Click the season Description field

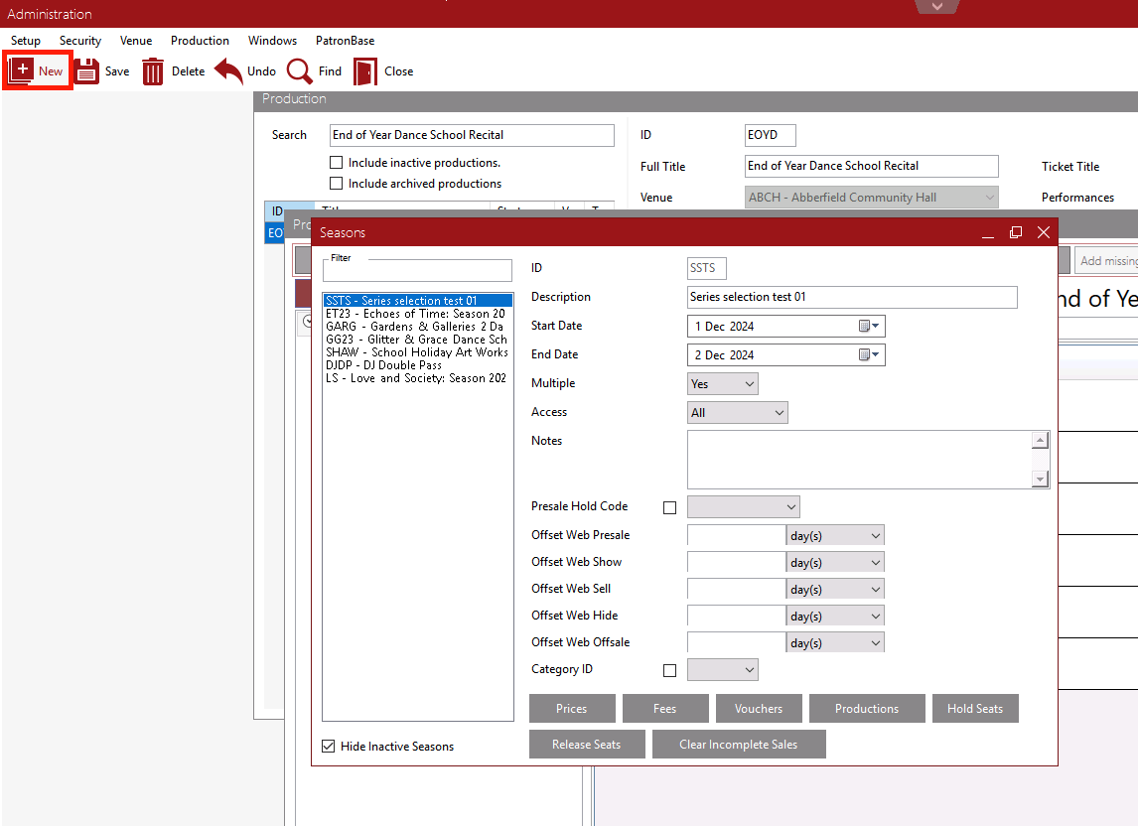[x=852, y=297]
